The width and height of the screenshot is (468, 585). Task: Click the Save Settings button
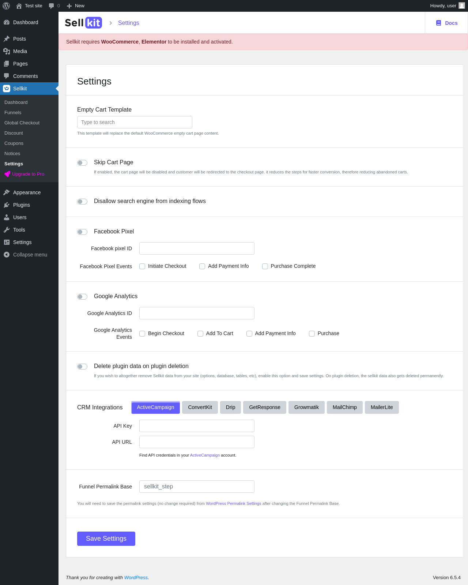tap(106, 539)
